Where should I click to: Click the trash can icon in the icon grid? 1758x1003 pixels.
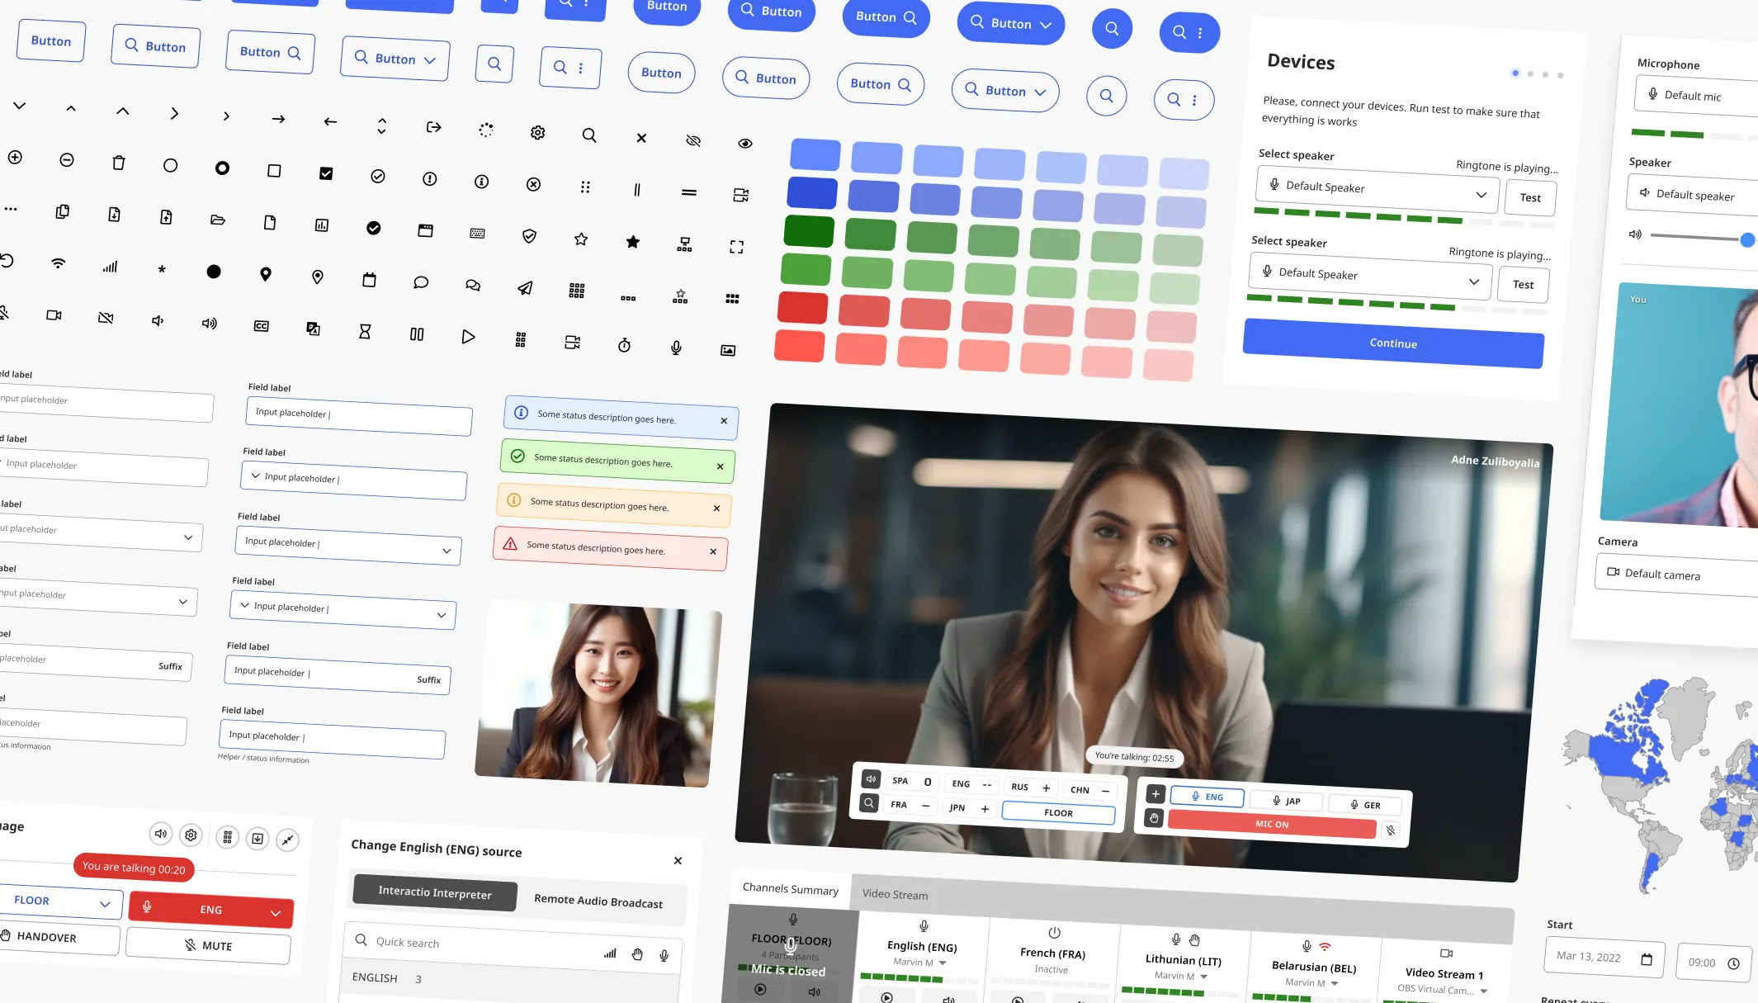(119, 163)
